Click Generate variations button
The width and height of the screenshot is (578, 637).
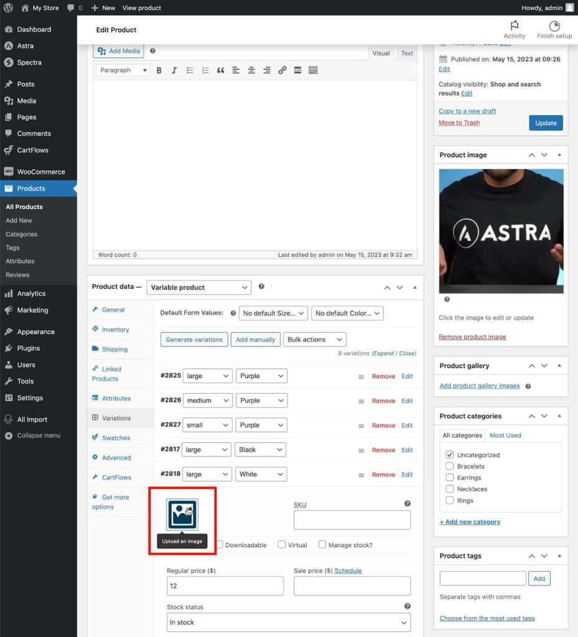click(x=194, y=339)
